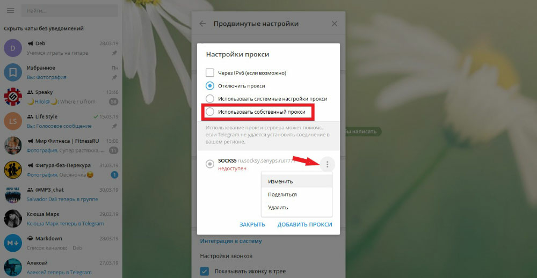Open Markdown chat avatar
537x278 pixels.
pyautogui.click(x=13, y=243)
